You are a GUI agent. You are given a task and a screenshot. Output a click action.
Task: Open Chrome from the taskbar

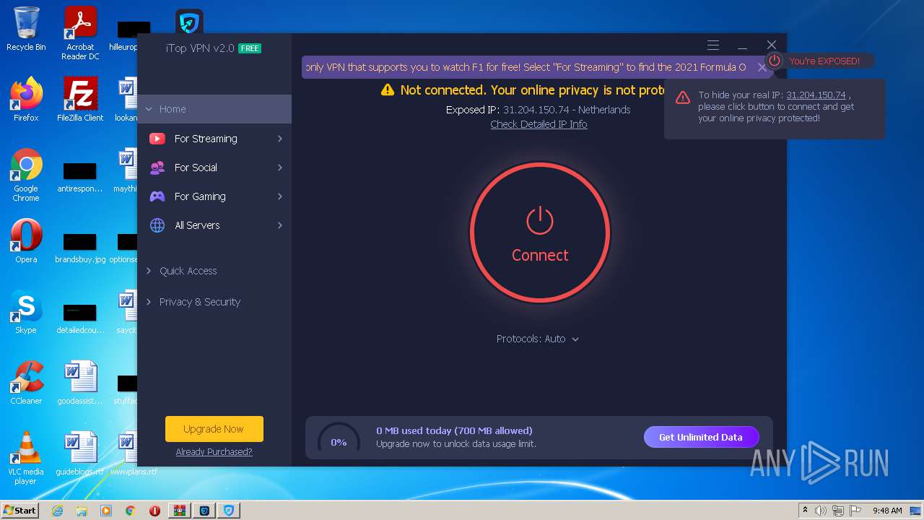coord(131,511)
